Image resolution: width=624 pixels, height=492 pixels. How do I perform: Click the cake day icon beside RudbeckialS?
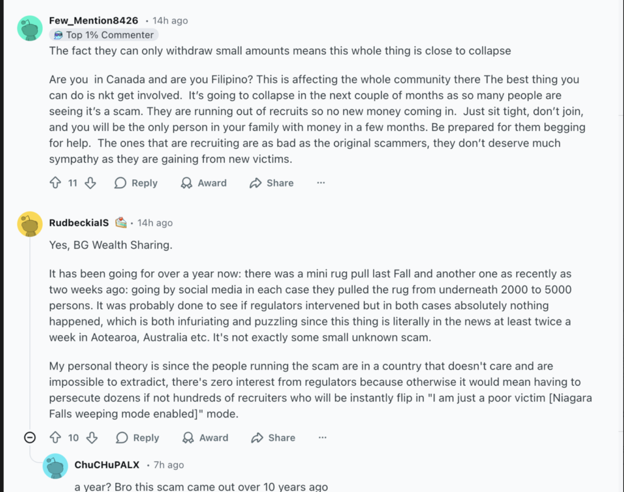point(121,222)
